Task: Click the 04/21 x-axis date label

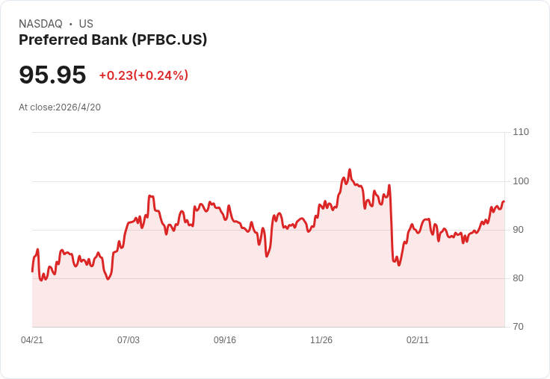Action: tap(32, 340)
